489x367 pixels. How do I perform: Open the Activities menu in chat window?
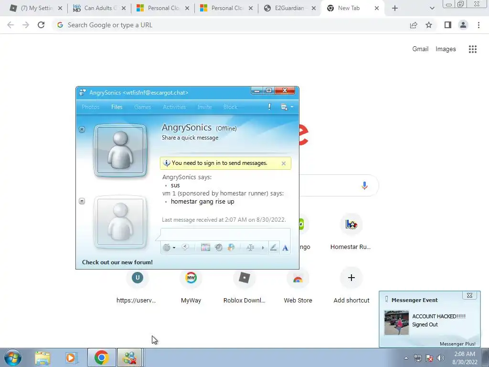pyautogui.click(x=174, y=107)
